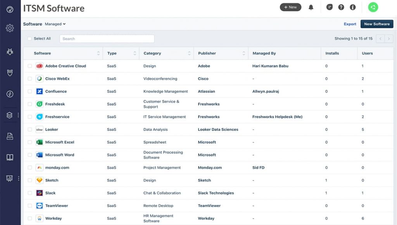Click the bug icon in sidebar
The width and height of the screenshot is (397, 225).
[10, 52]
